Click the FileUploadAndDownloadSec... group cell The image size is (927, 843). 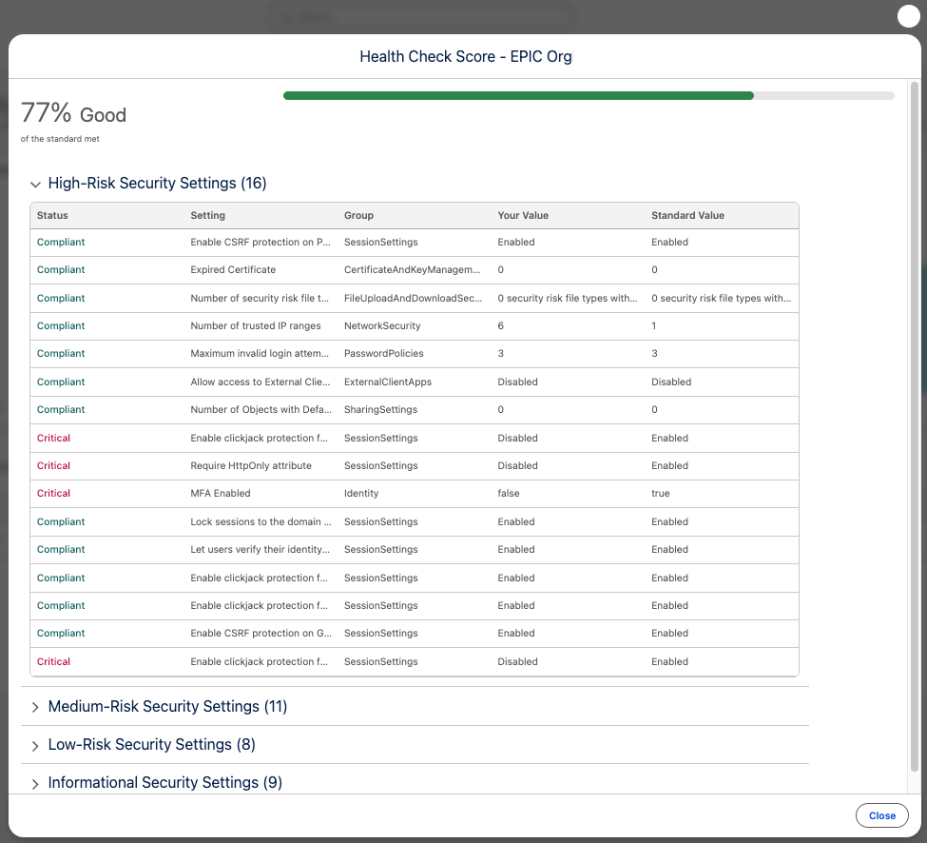pos(413,298)
